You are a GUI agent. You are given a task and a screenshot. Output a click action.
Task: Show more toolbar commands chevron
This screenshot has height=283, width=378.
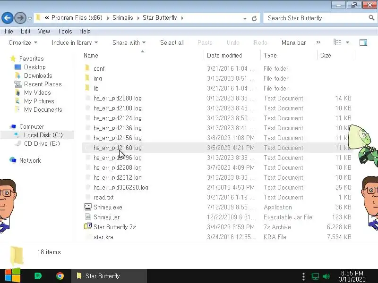318,42
